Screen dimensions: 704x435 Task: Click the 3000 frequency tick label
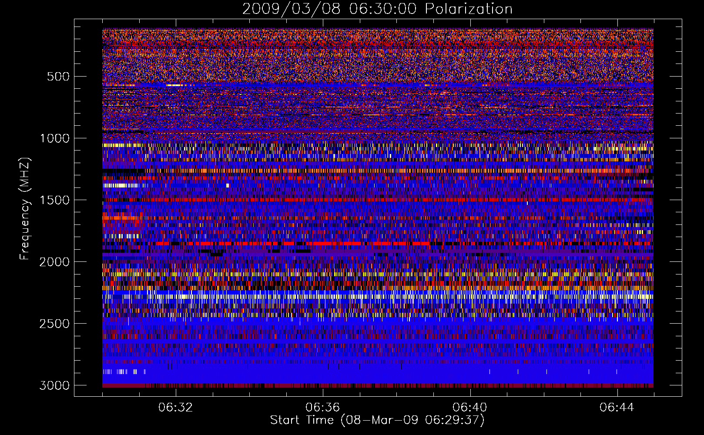(54, 385)
